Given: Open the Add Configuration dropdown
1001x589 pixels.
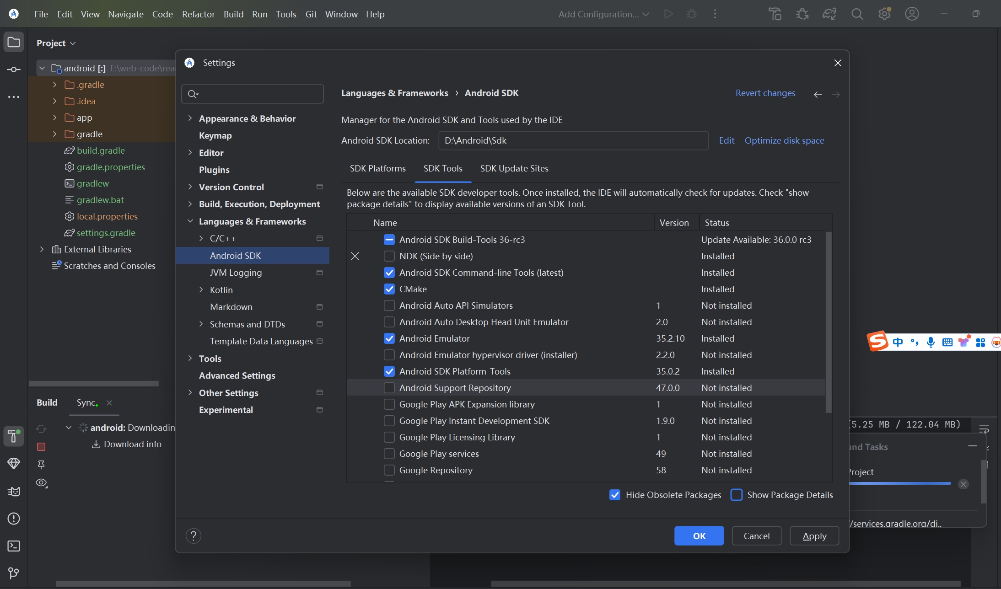Looking at the screenshot, I should point(604,14).
